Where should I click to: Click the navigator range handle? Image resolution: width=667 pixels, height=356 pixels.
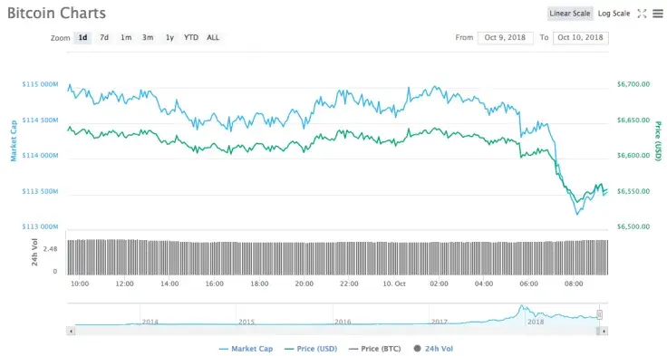(599, 314)
